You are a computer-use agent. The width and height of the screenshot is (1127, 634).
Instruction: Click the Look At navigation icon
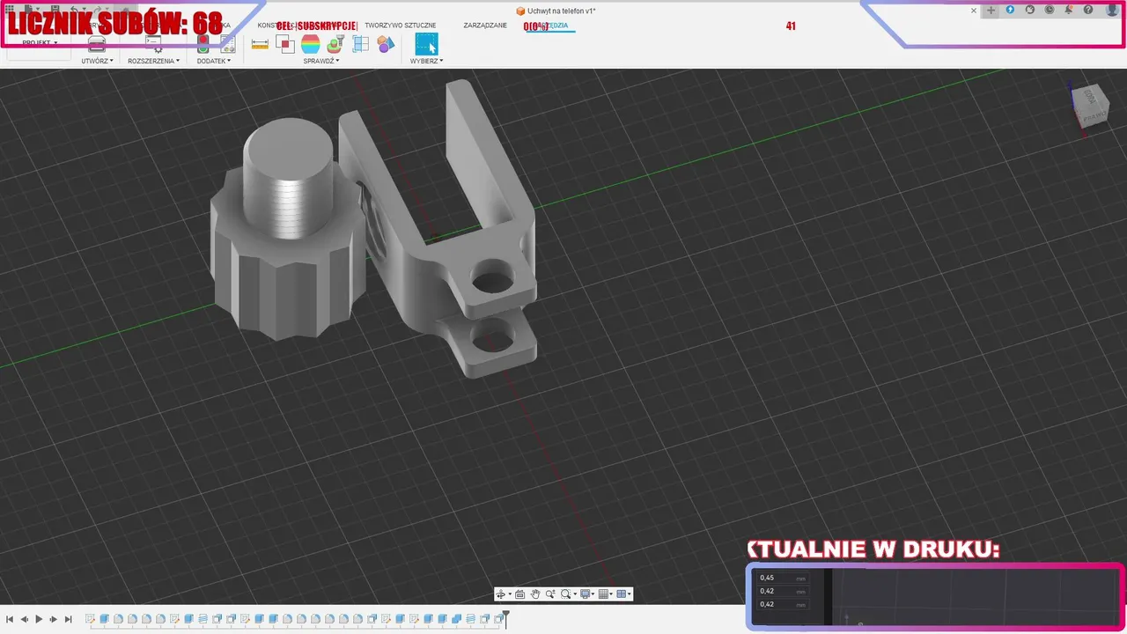pyautogui.click(x=519, y=594)
